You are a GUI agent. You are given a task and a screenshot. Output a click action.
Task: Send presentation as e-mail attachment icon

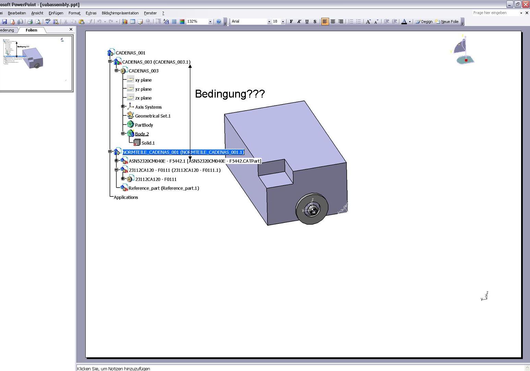pos(20,22)
